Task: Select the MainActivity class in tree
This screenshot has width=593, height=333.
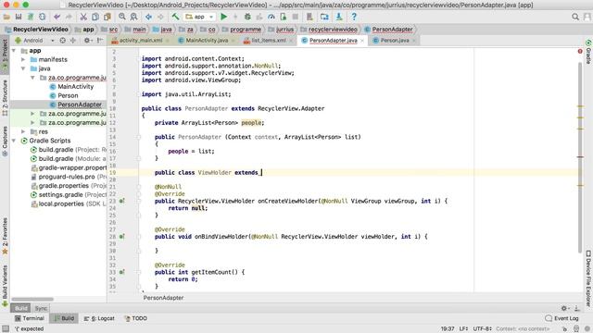Action: pyautogui.click(x=71, y=87)
